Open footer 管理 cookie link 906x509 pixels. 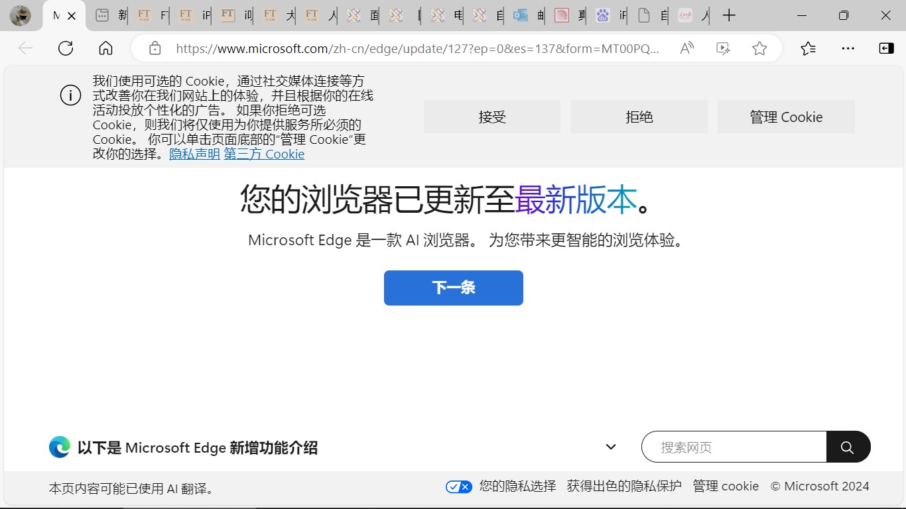pyautogui.click(x=726, y=486)
